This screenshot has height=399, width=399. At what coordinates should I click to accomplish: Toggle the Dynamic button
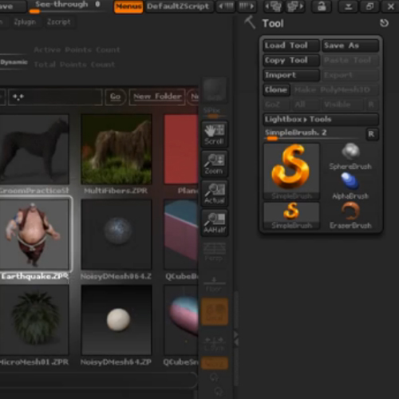(14, 62)
